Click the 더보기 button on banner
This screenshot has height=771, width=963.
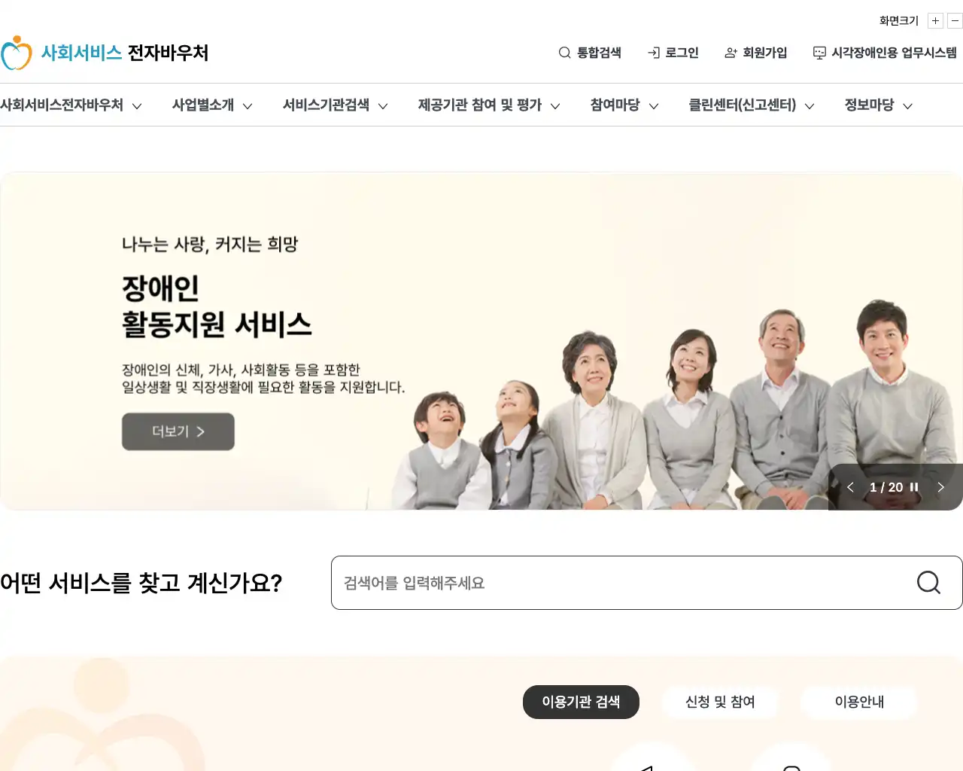(178, 431)
